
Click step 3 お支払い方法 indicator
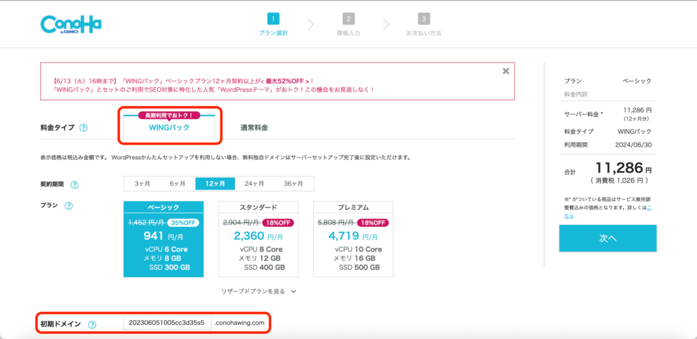point(423,25)
